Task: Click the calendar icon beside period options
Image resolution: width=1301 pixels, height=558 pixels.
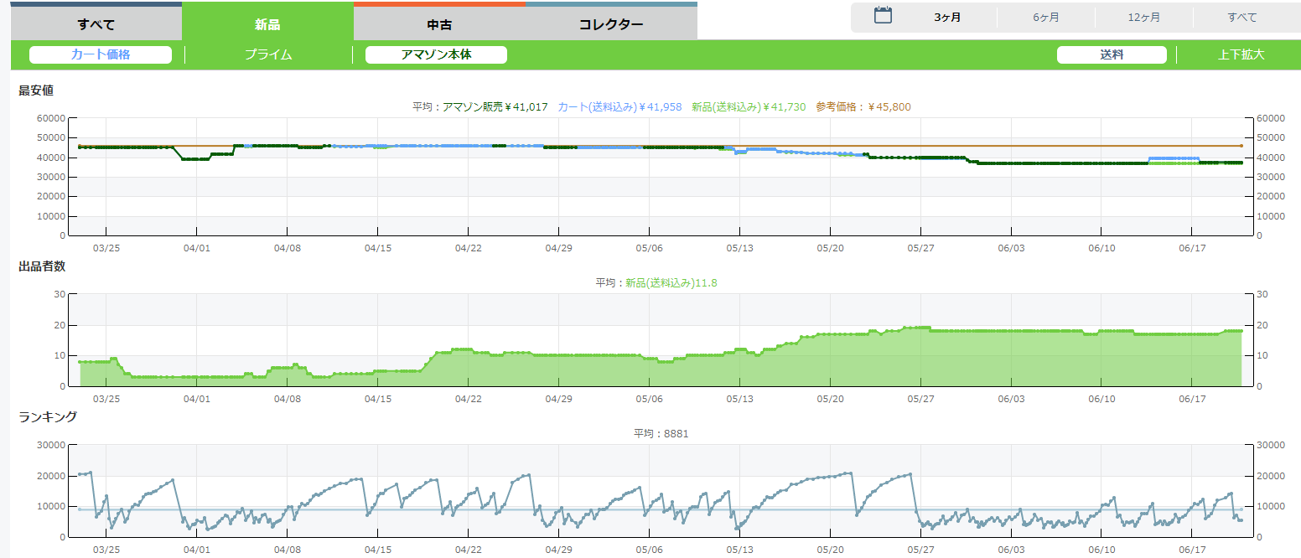Action: [882, 16]
